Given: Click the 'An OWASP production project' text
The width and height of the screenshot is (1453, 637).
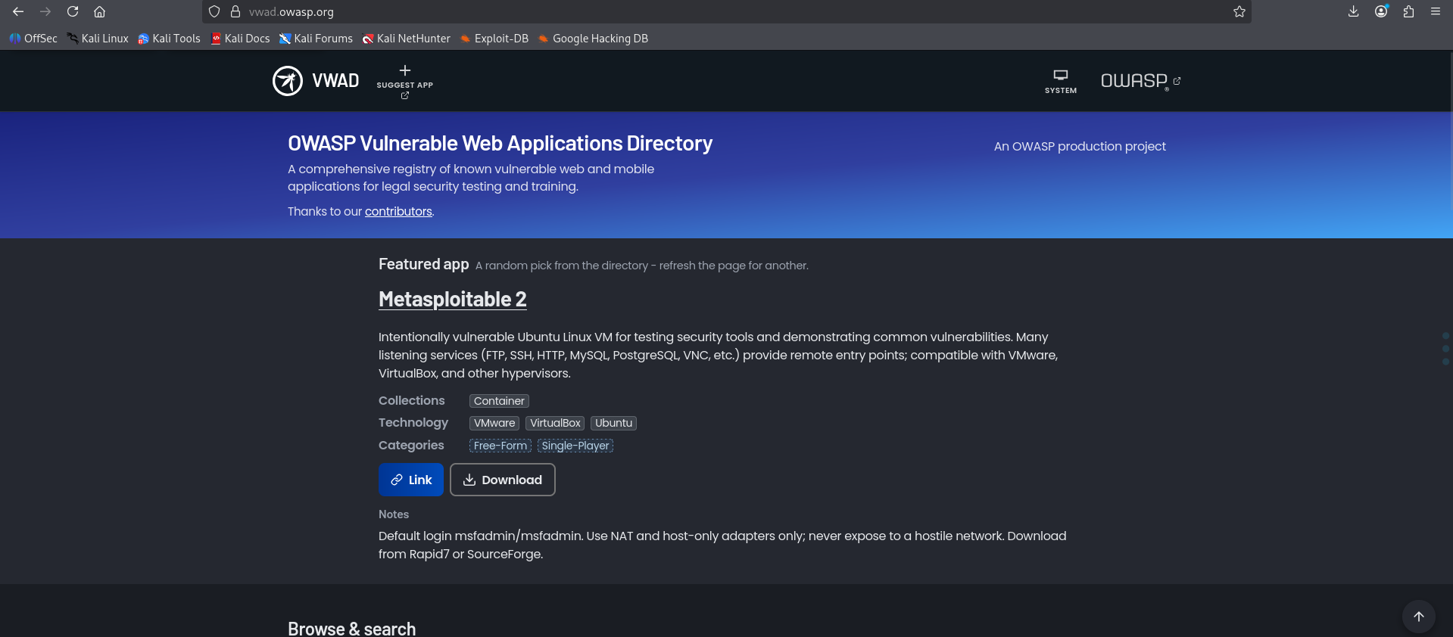Looking at the screenshot, I should tap(1080, 147).
